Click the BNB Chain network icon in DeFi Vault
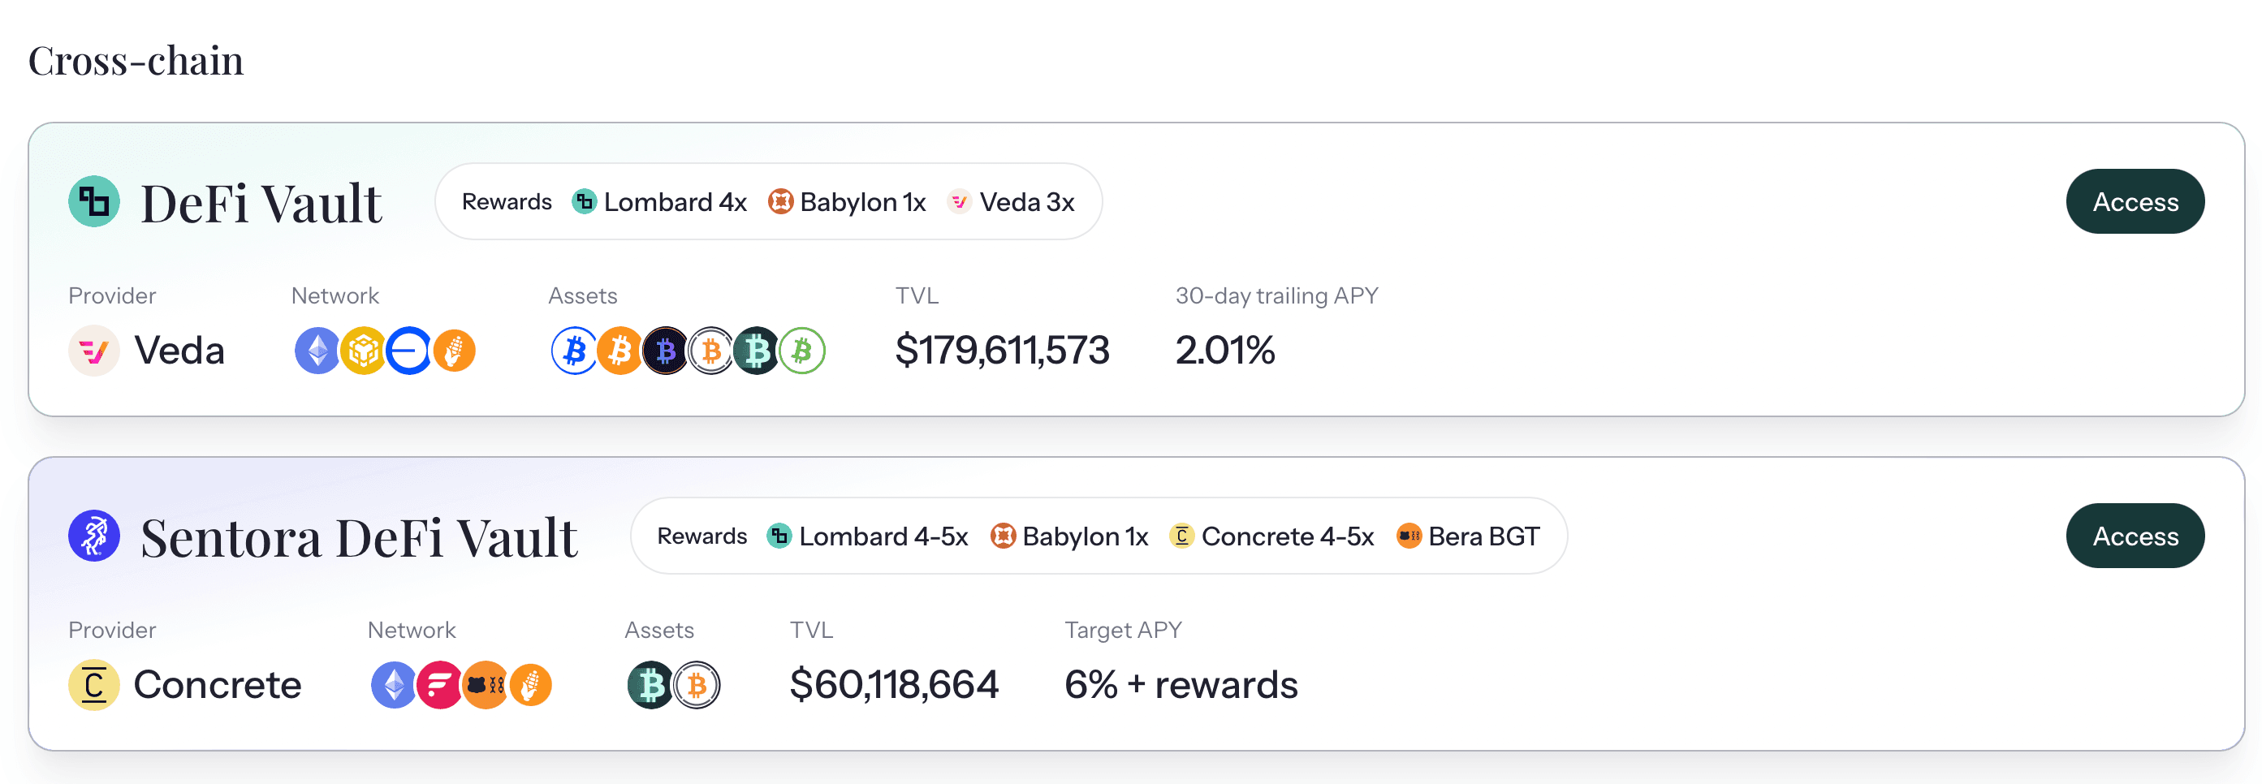2262x784 pixels. (363, 351)
